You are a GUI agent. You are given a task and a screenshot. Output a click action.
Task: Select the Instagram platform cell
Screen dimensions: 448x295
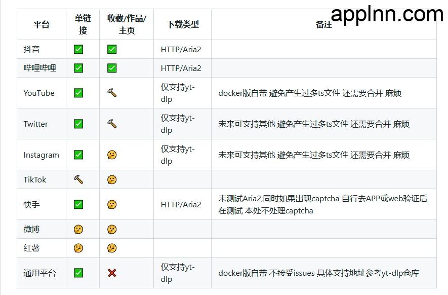click(42, 155)
